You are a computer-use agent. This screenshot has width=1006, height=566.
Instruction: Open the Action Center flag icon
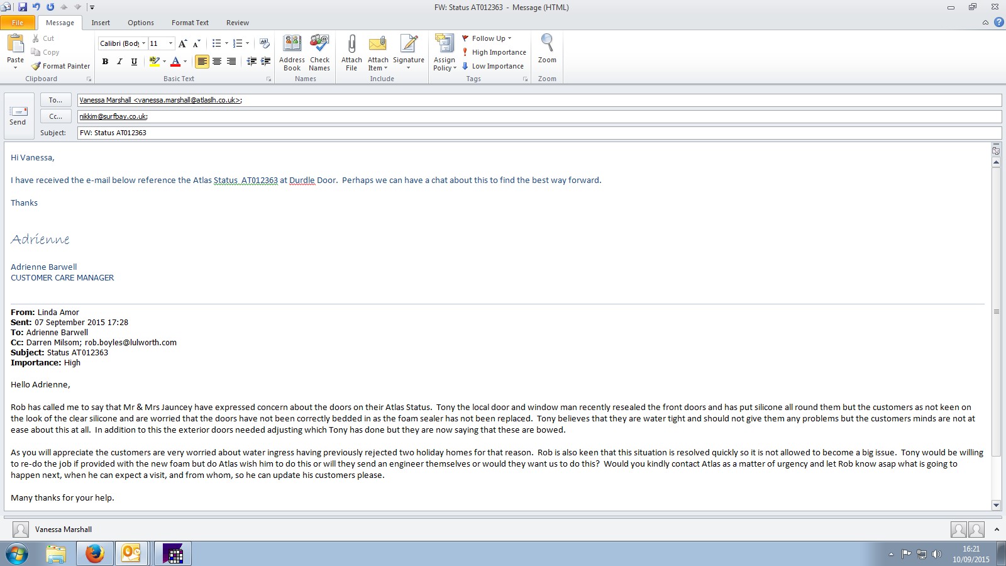tap(906, 554)
